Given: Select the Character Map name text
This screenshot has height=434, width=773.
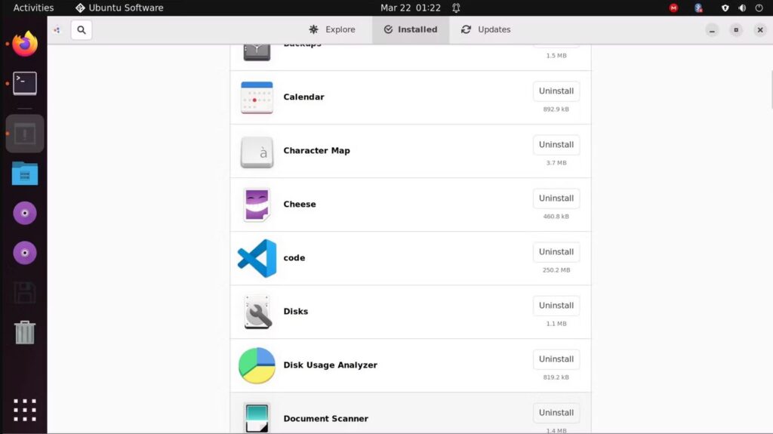Looking at the screenshot, I should click(316, 151).
